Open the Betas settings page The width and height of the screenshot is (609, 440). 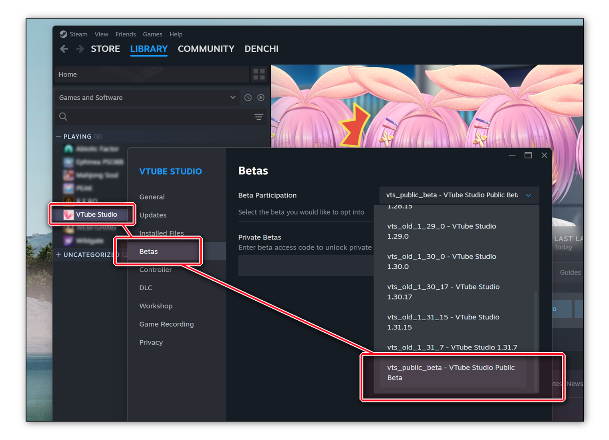(148, 251)
